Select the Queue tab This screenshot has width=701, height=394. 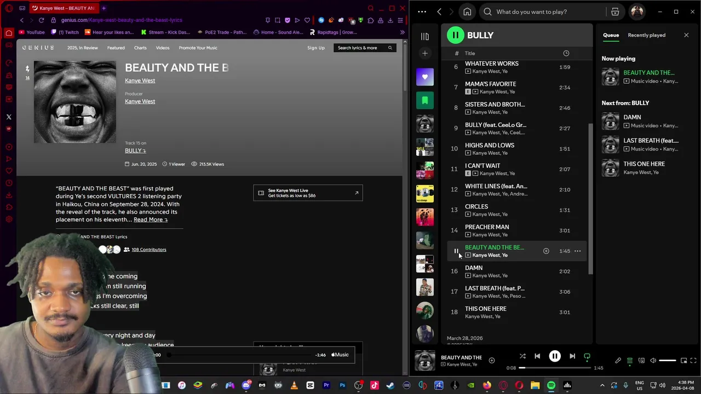coord(611,35)
